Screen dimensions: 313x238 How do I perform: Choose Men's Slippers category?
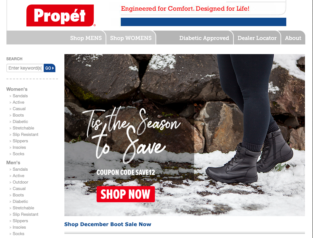coord(20,221)
